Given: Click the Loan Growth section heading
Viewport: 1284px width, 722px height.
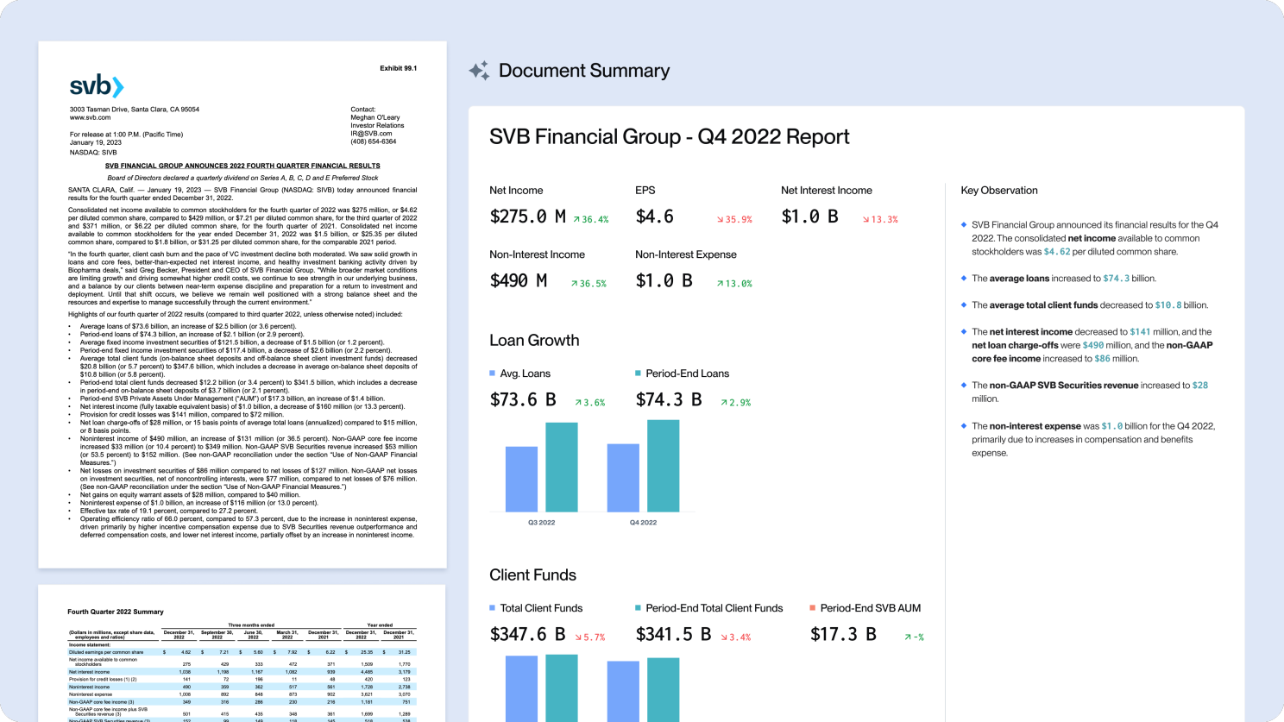Looking at the screenshot, I should coord(534,341).
